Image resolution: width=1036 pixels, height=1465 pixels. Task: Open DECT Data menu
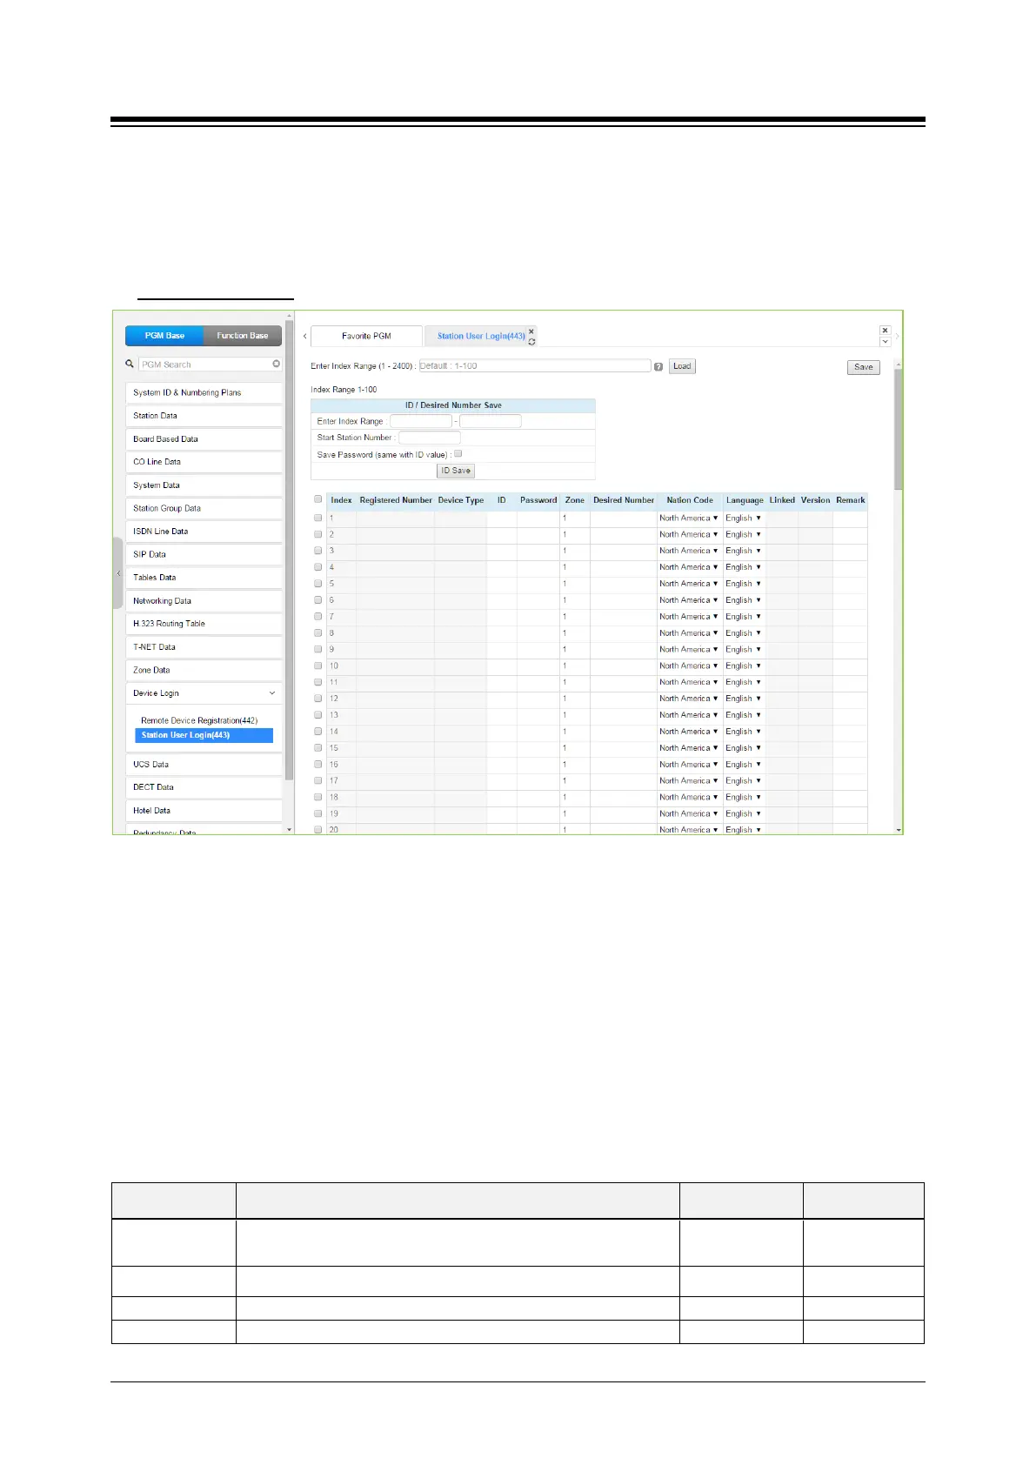[x=204, y=787]
